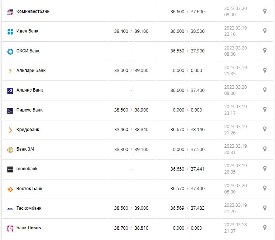
Task: Show map location for Коминвестбанк
Action: (x=265, y=11)
